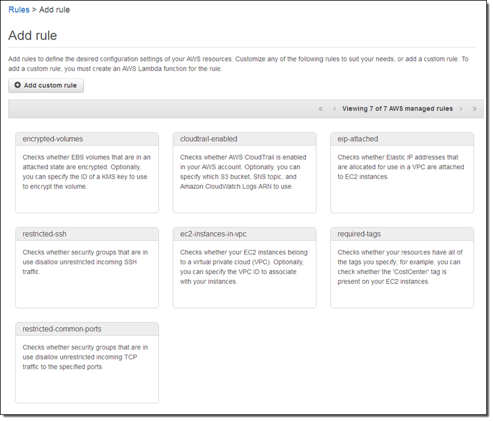Click the Add custom rule button
The image size is (493, 421).
[46, 86]
